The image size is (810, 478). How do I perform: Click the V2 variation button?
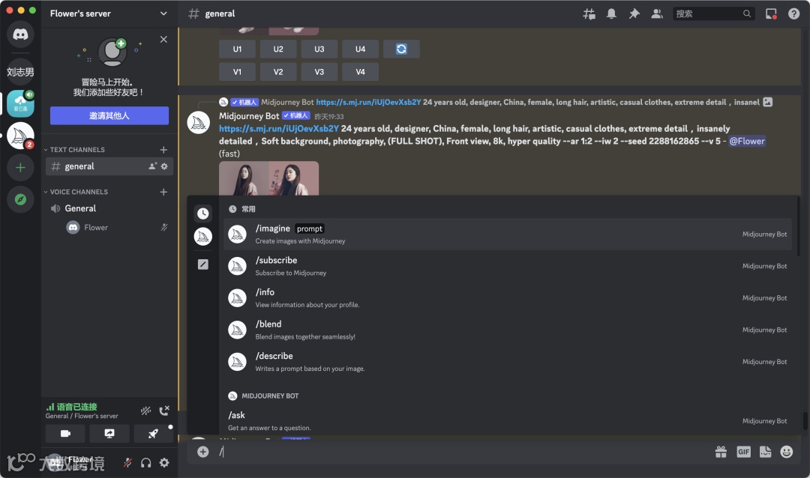[x=278, y=72]
